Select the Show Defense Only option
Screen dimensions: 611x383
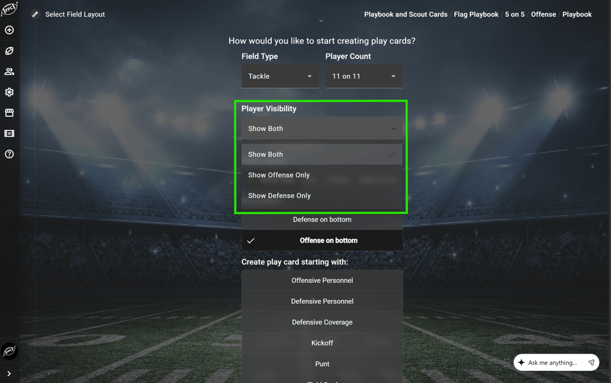(x=279, y=195)
